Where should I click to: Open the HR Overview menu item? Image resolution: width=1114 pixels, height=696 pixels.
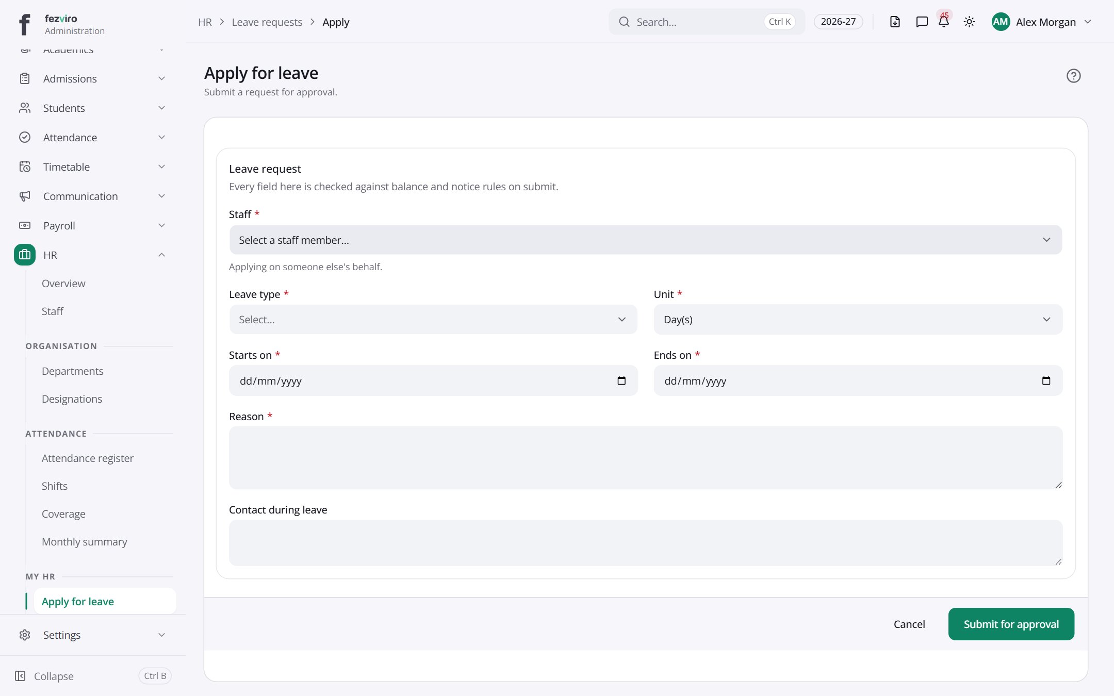pos(63,283)
